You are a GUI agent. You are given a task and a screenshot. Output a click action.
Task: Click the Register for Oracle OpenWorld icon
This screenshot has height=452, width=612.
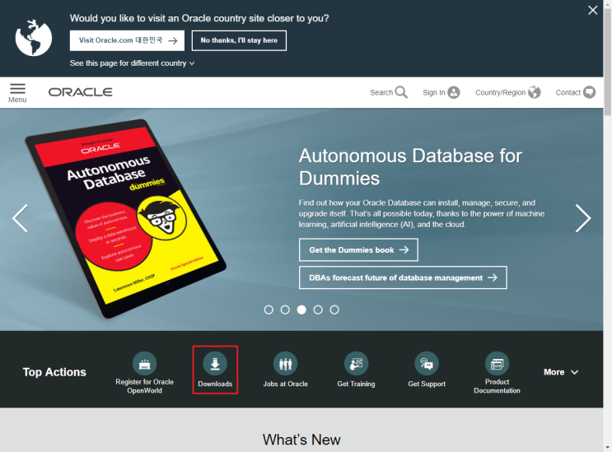click(x=144, y=363)
